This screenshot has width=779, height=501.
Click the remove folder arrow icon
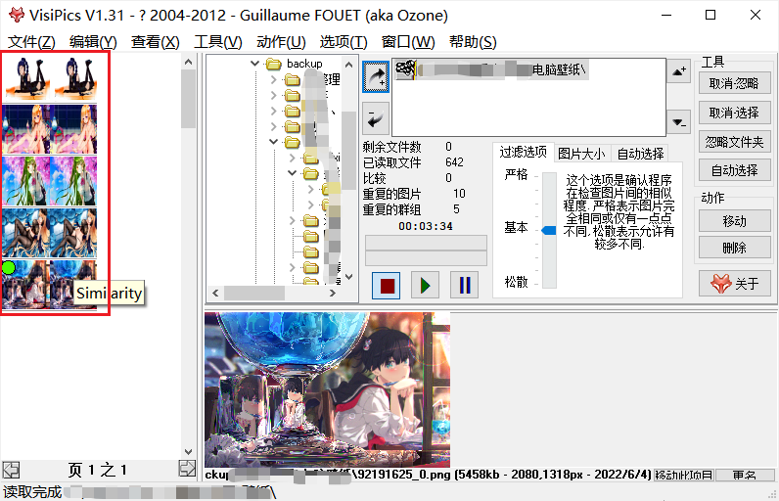point(376,119)
